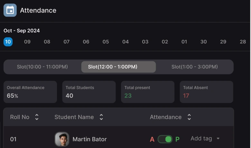Click the Add tag dropdown arrow
This screenshot has width=251, height=148.
(218, 139)
